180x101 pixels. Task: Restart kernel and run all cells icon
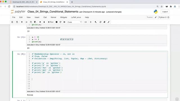(64, 22)
